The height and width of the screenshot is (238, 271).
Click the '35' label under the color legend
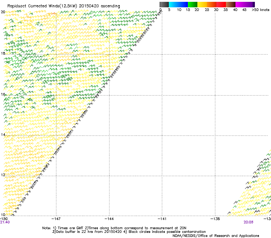coord(226,10)
